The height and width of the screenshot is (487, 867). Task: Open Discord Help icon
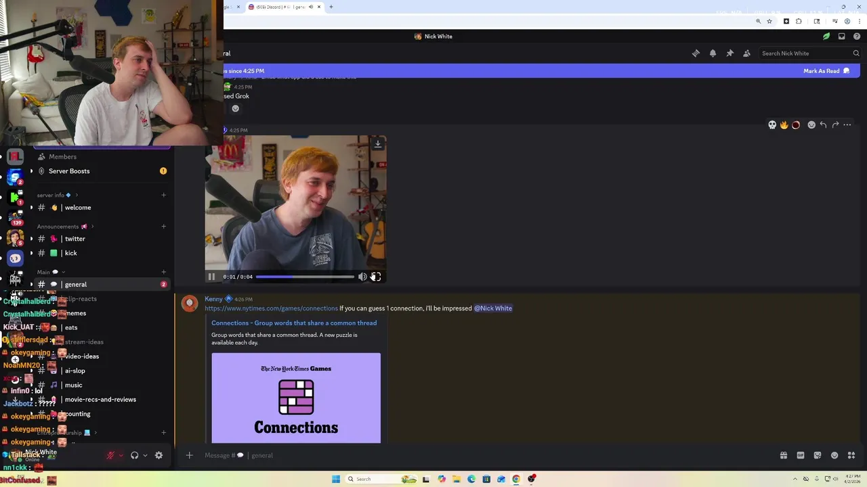tap(857, 37)
